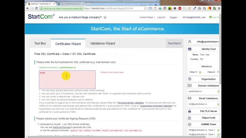Viewport: 246px width, 138px height.
Task: Click the vertical page scrollbar
Action: click(220, 49)
